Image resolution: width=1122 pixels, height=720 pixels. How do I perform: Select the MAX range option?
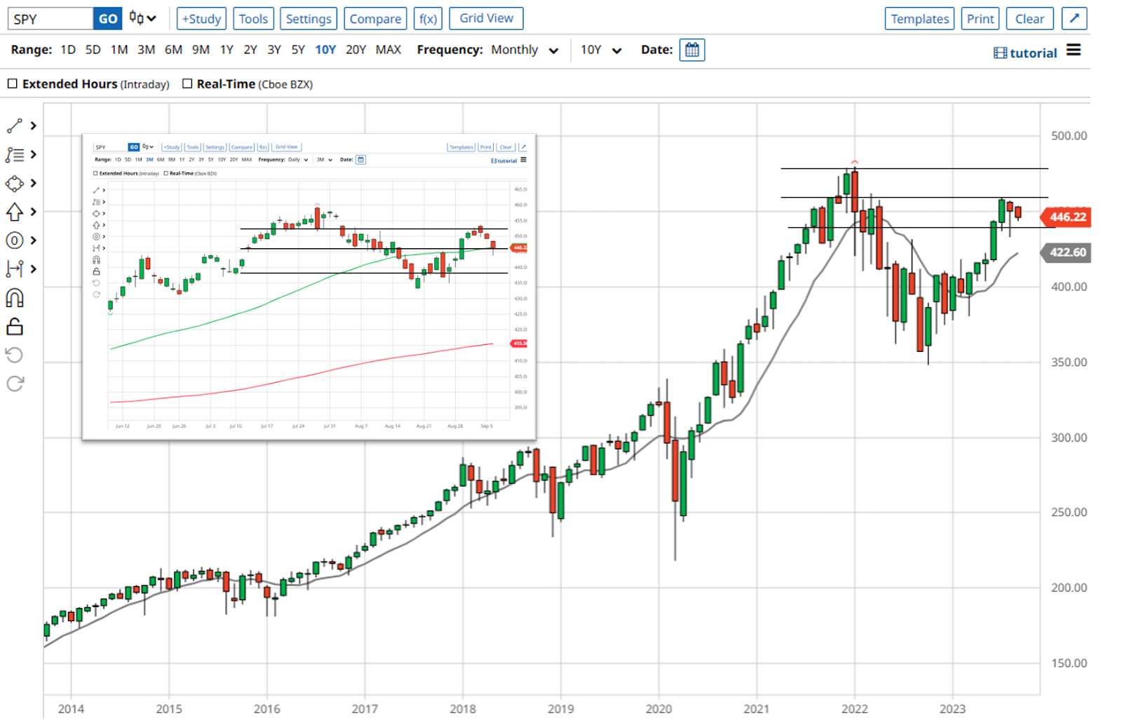(388, 50)
